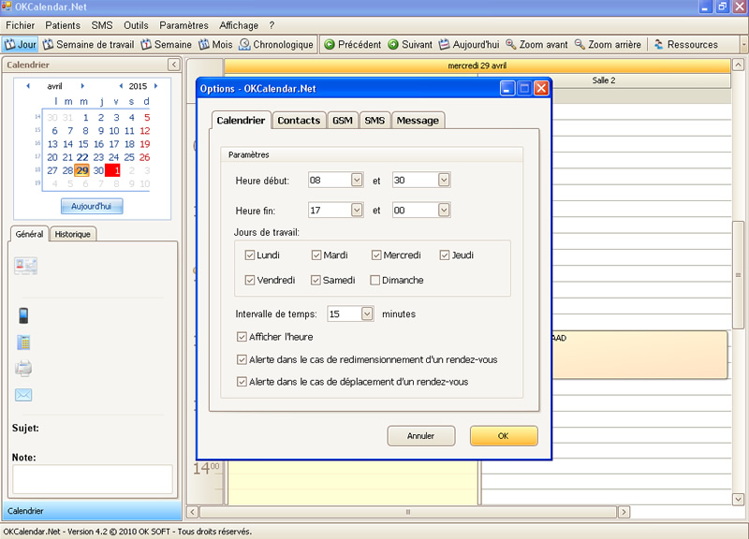Open the Affichage menu
The height and width of the screenshot is (539, 749).
pyautogui.click(x=239, y=25)
